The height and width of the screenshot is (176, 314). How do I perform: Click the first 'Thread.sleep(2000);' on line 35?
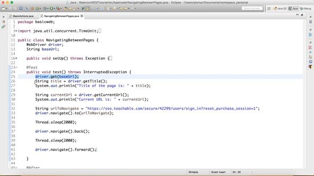[x=56, y=122]
